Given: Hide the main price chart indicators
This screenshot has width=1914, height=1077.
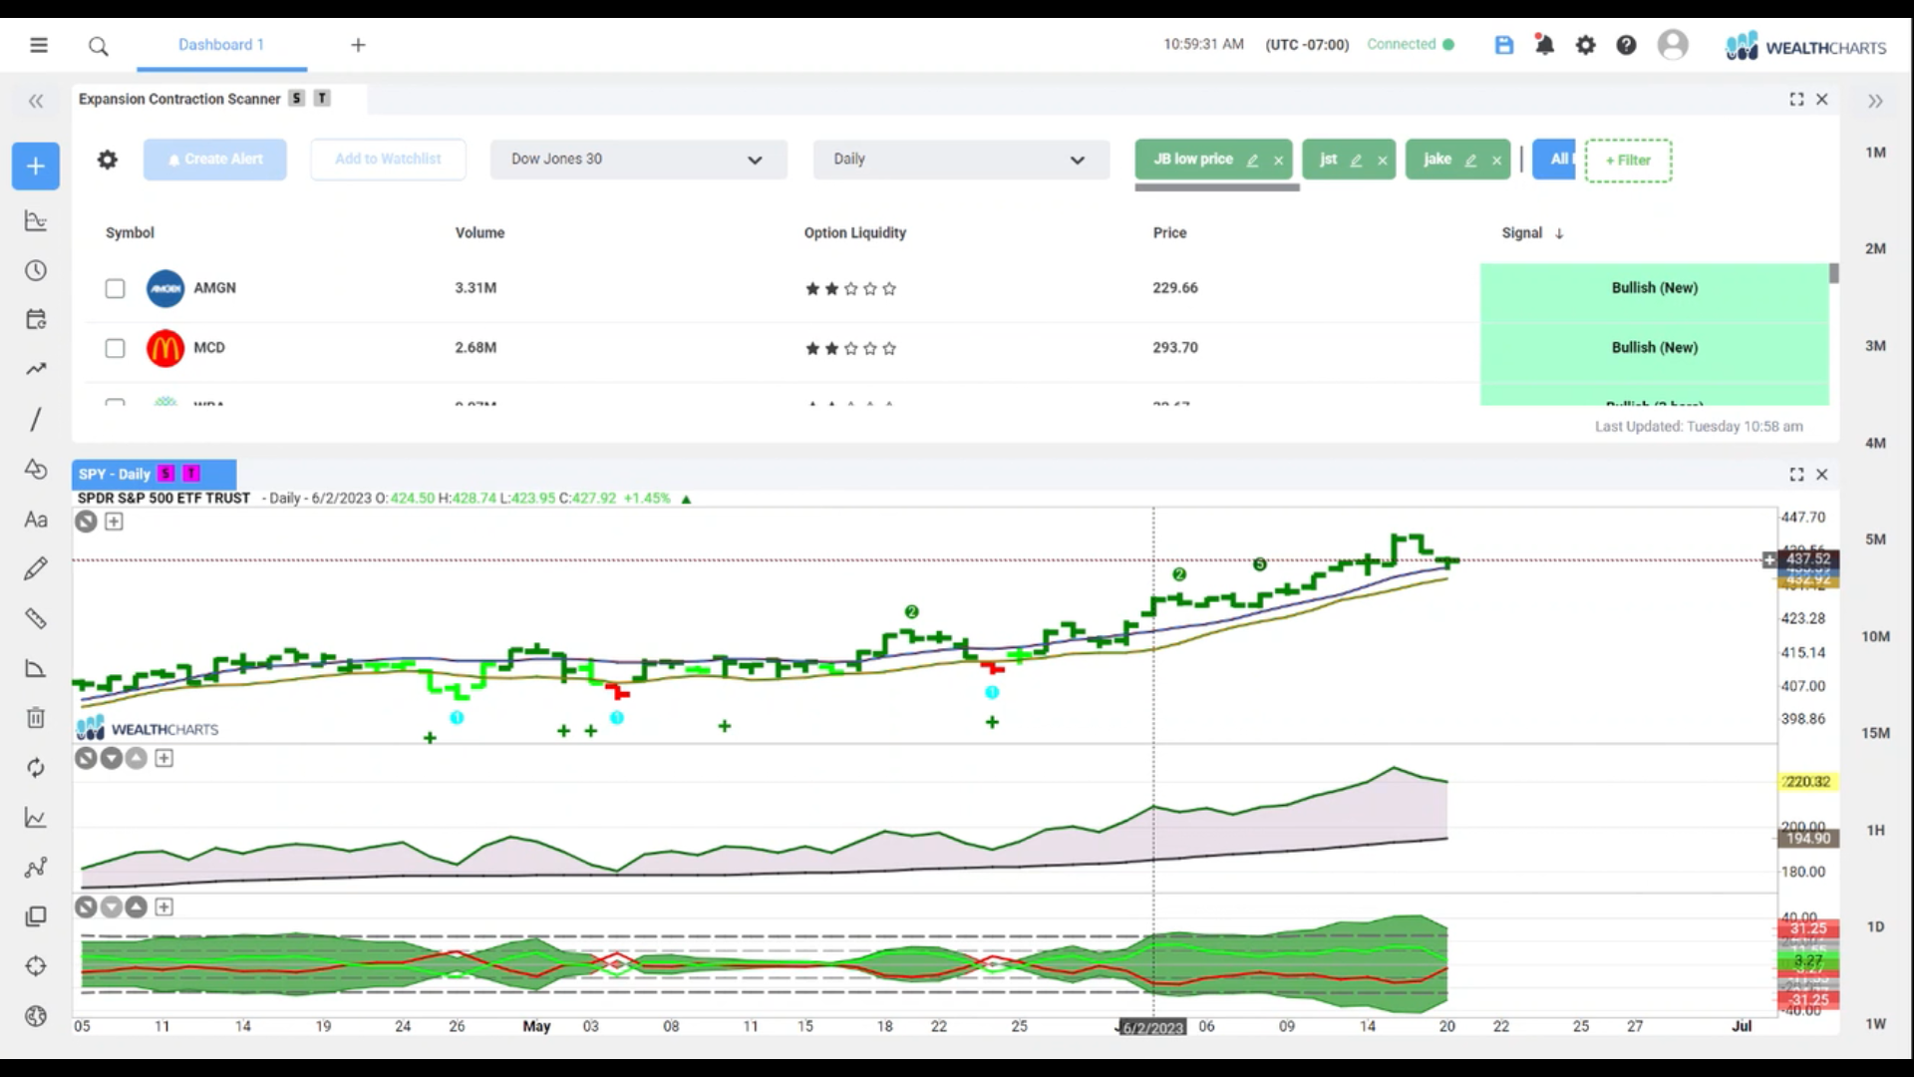Looking at the screenshot, I should click(x=87, y=522).
